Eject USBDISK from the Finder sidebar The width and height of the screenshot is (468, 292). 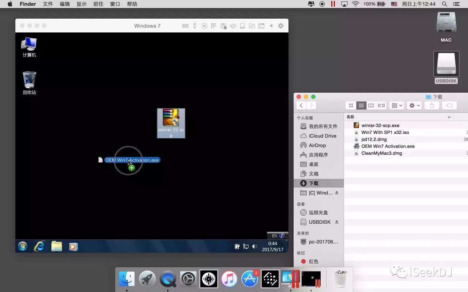(x=337, y=222)
